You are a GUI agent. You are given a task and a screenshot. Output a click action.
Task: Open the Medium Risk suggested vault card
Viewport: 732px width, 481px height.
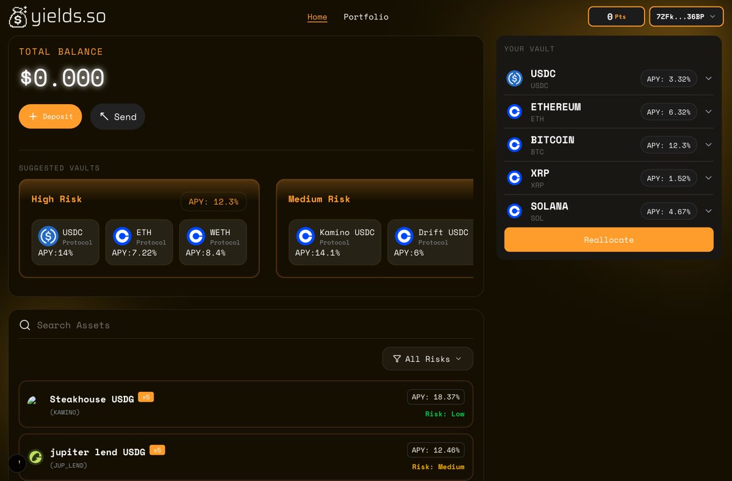(x=375, y=228)
